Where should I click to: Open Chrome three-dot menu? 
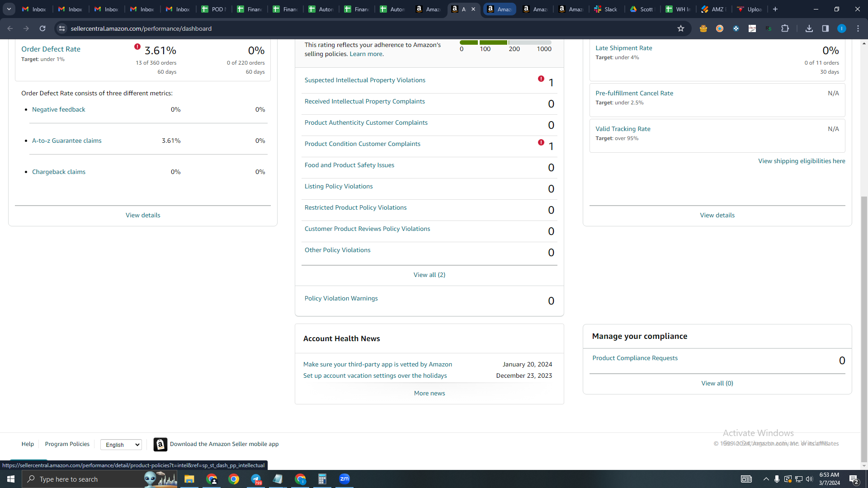858,28
